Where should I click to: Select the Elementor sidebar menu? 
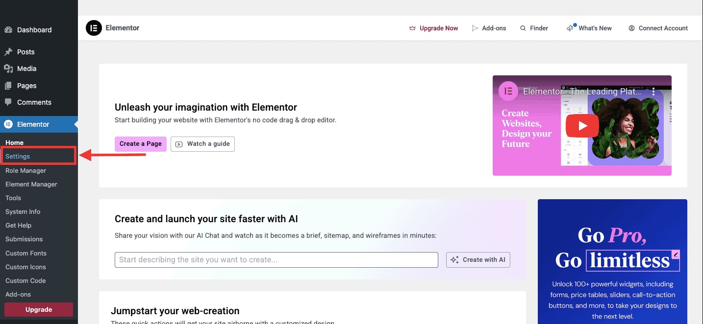pyautogui.click(x=39, y=124)
